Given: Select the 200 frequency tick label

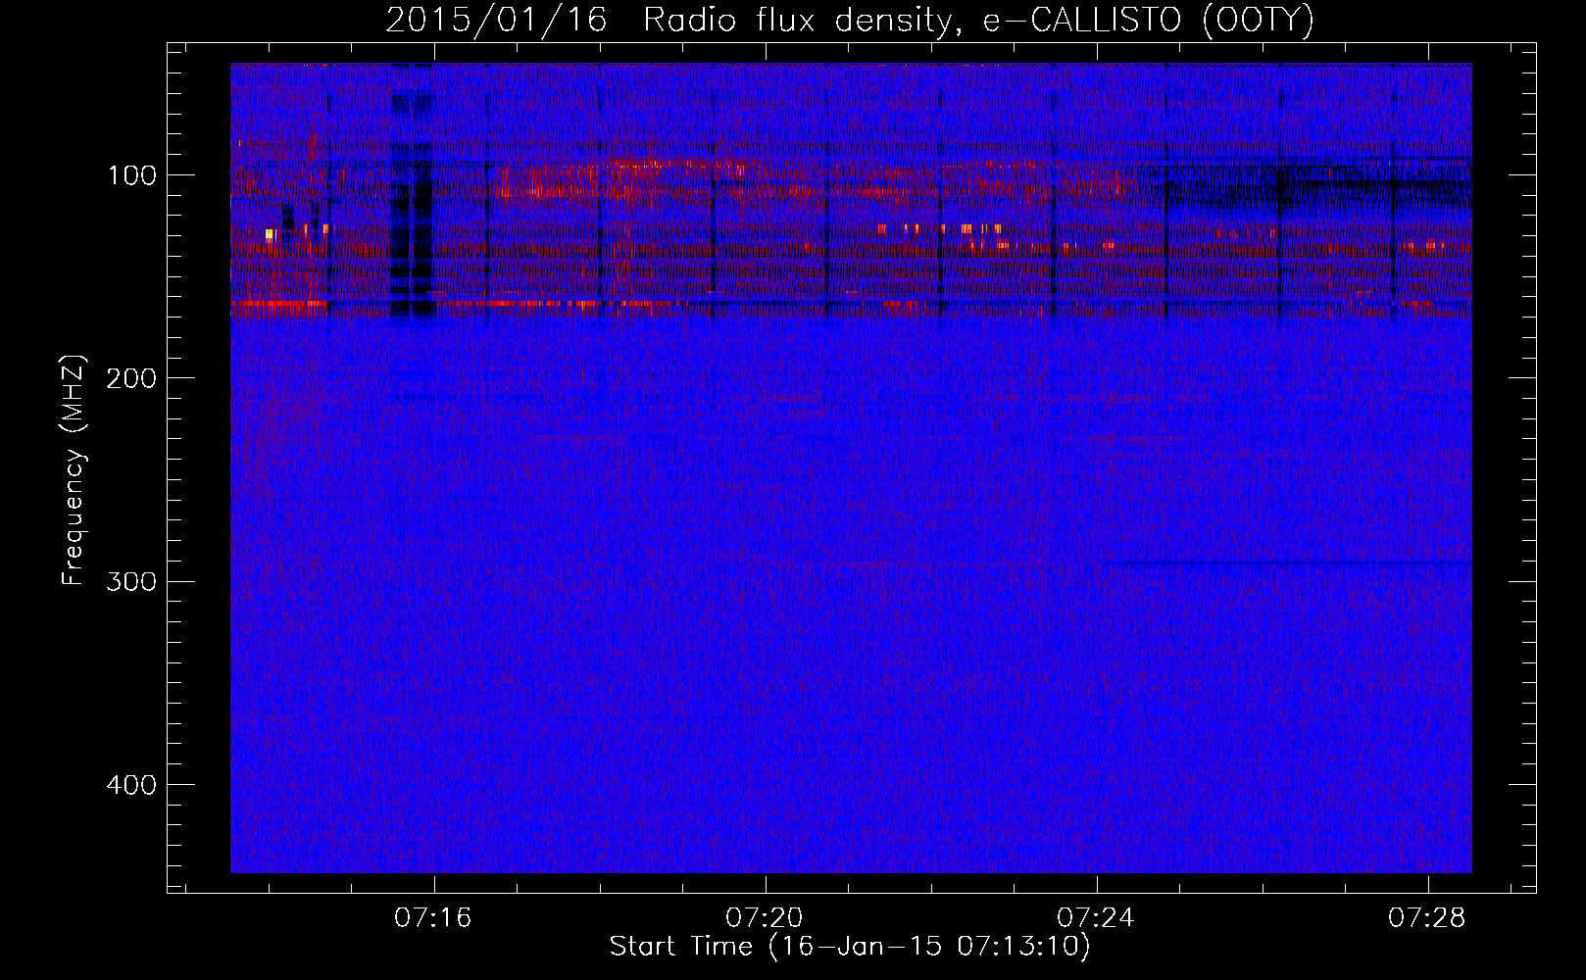Looking at the screenshot, I should coord(132,378).
